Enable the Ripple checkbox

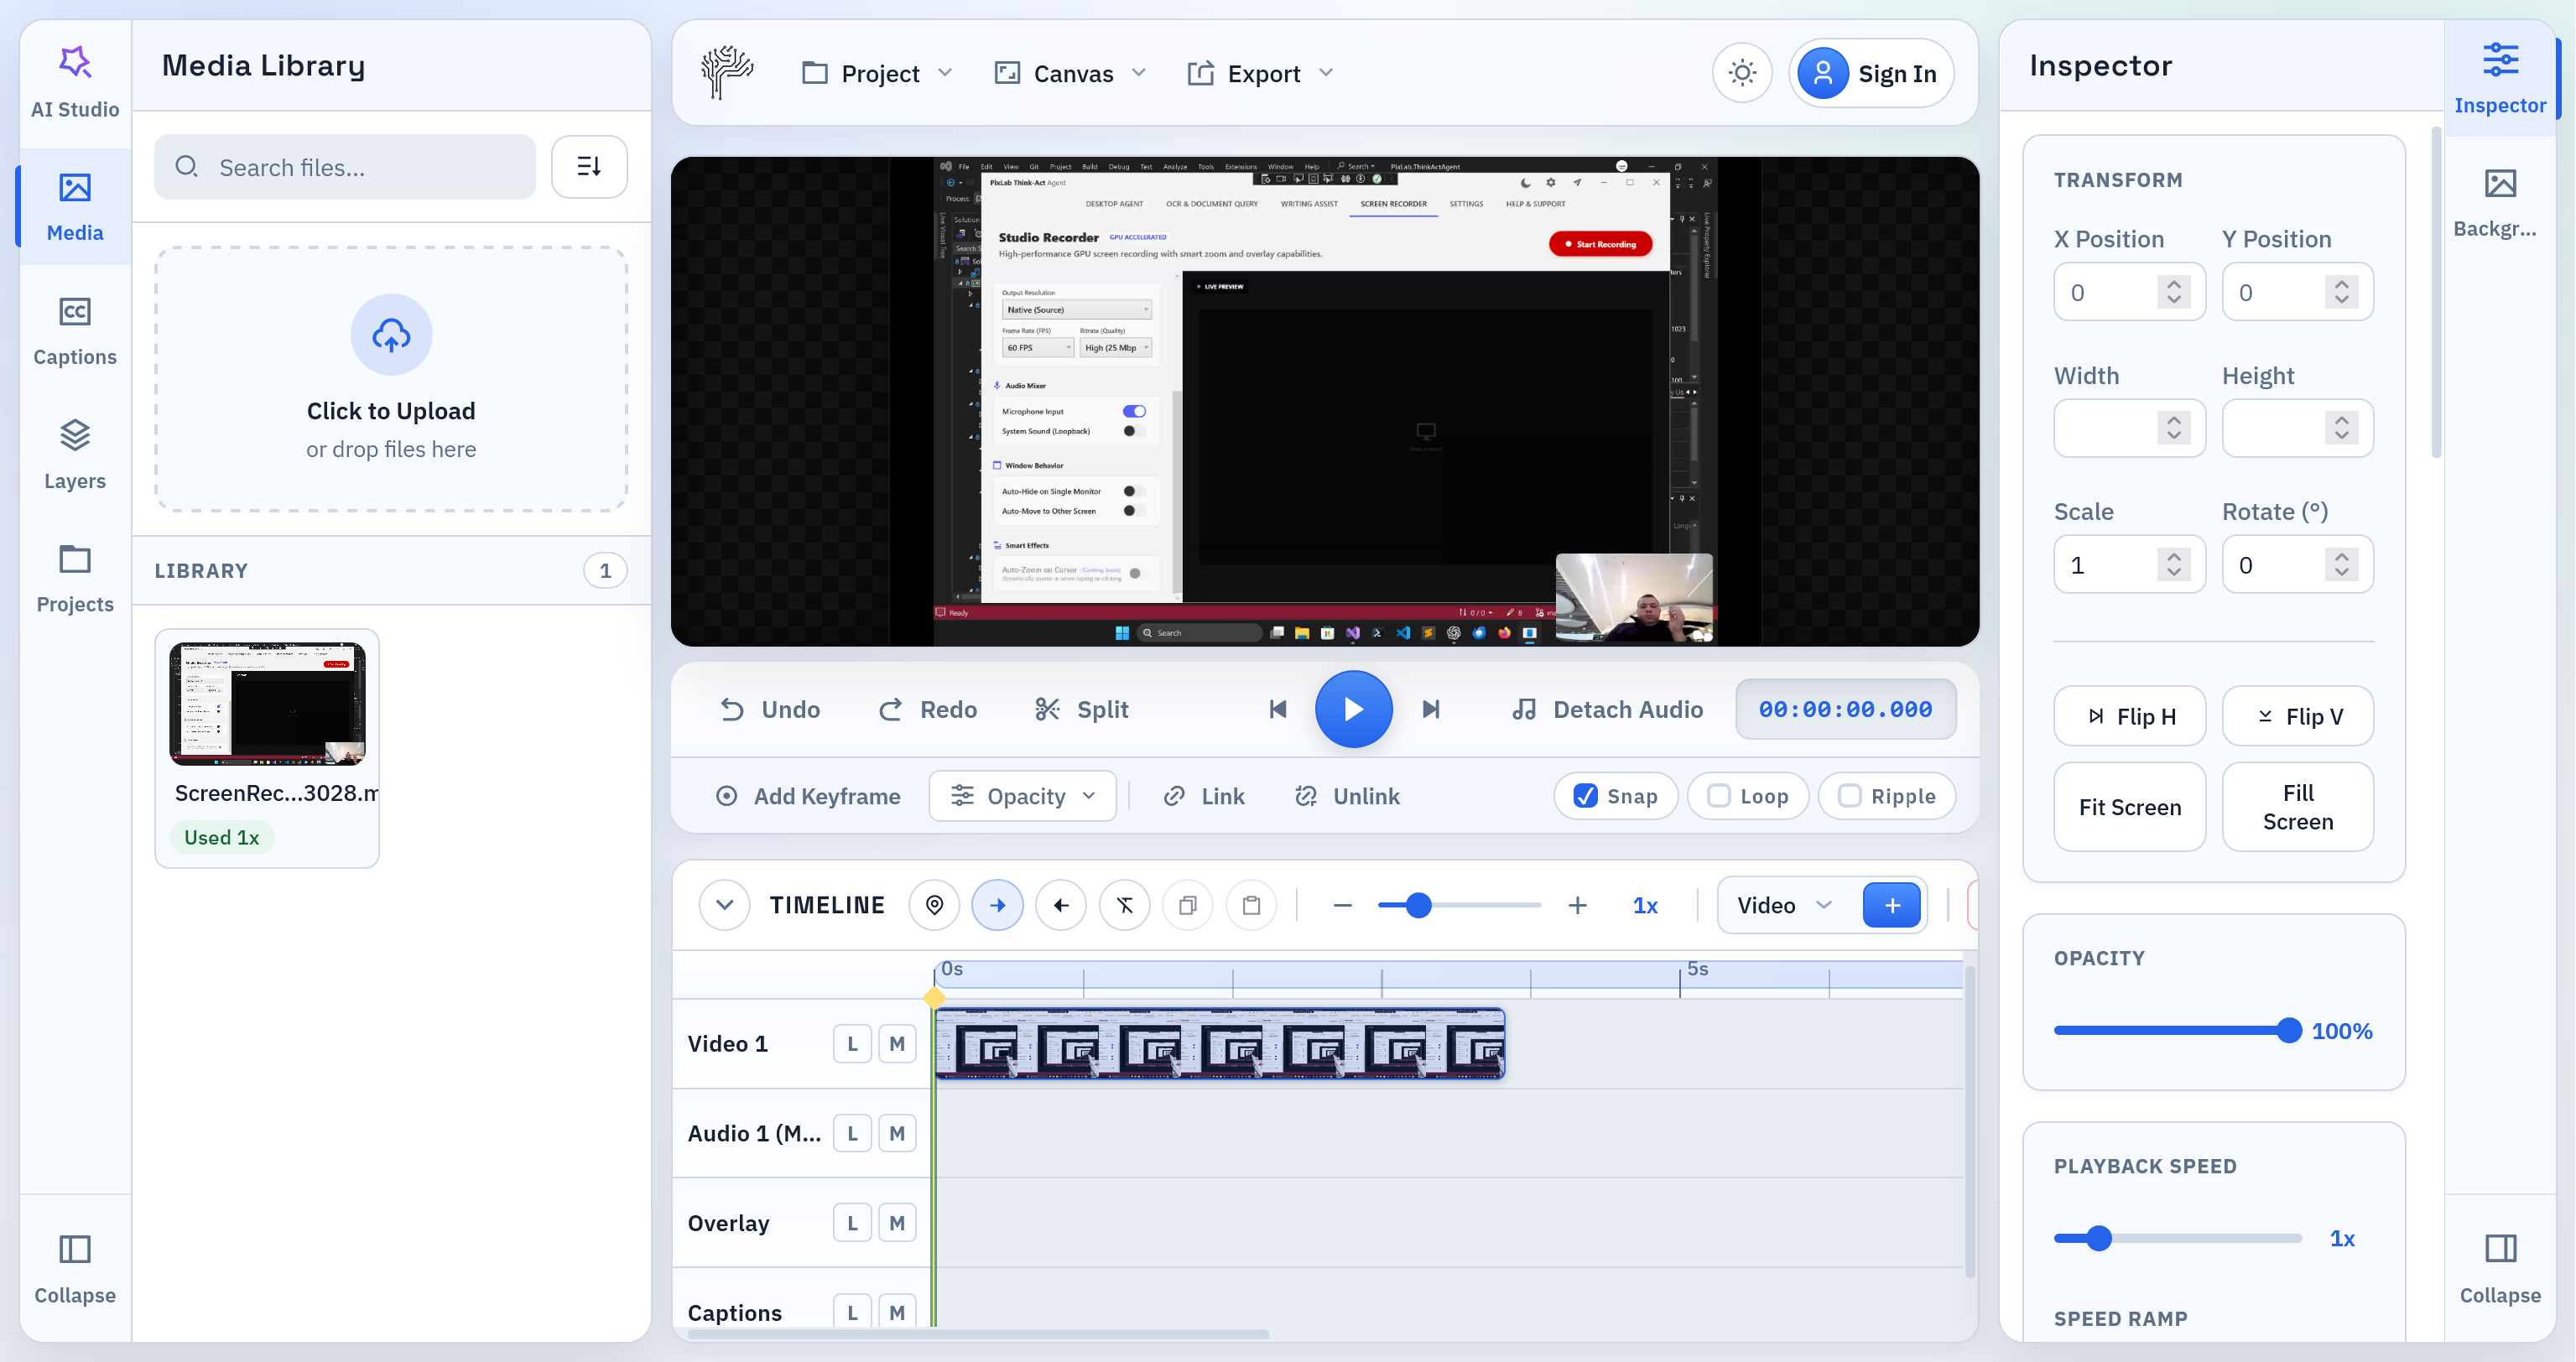[1850, 796]
